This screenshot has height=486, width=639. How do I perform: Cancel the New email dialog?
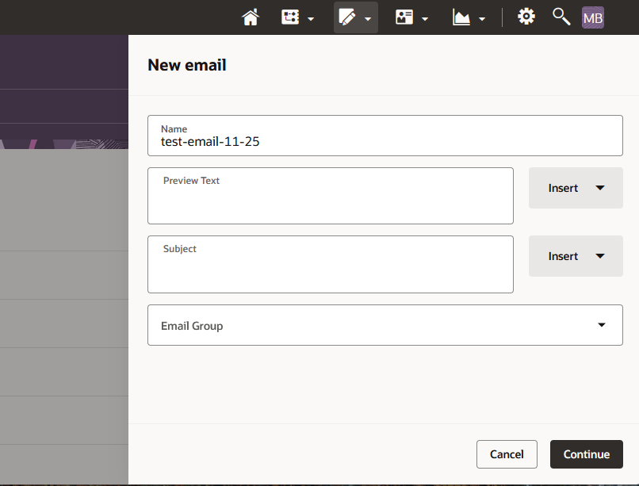click(x=507, y=454)
